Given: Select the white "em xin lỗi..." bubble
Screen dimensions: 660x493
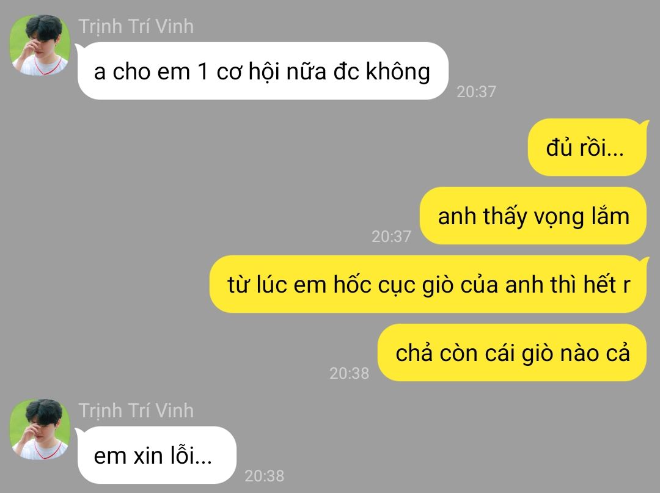Looking at the screenshot, I should [x=157, y=455].
